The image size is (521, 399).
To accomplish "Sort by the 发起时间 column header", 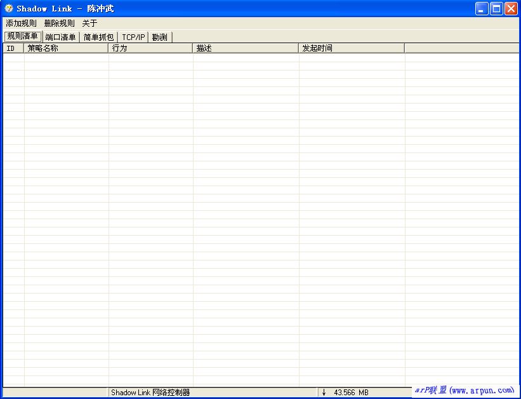I will pyautogui.click(x=352, y=48).
